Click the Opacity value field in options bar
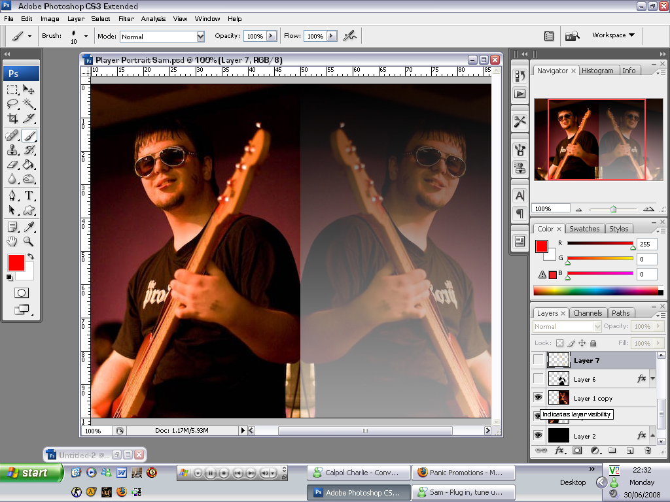 click(254, 37)
